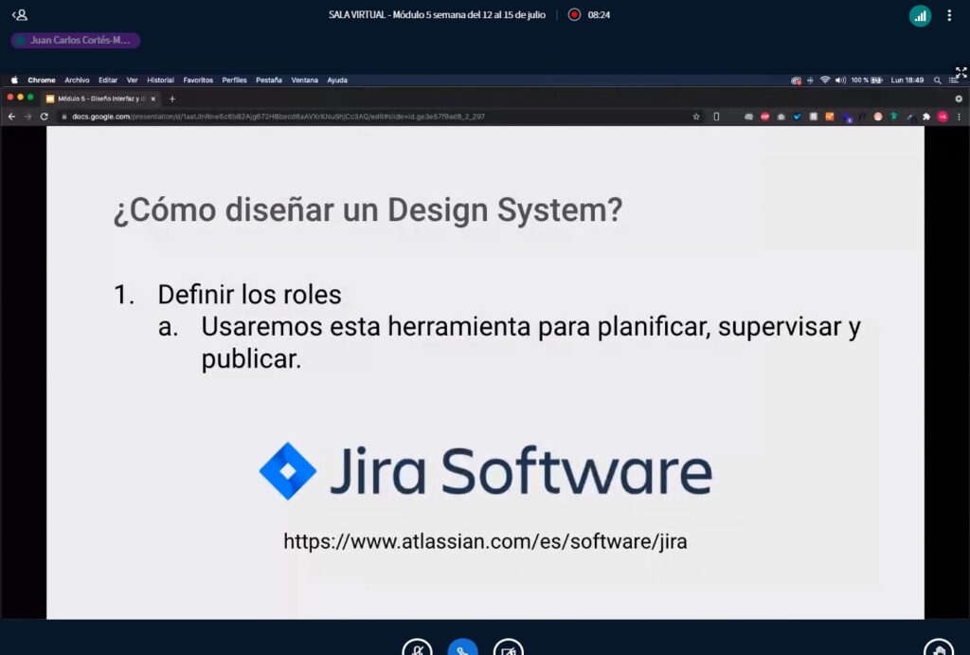This screenshot has width=970, height=655.
Task: Click the Juan Carlos Cortés presenter tag
Action: 76,40
